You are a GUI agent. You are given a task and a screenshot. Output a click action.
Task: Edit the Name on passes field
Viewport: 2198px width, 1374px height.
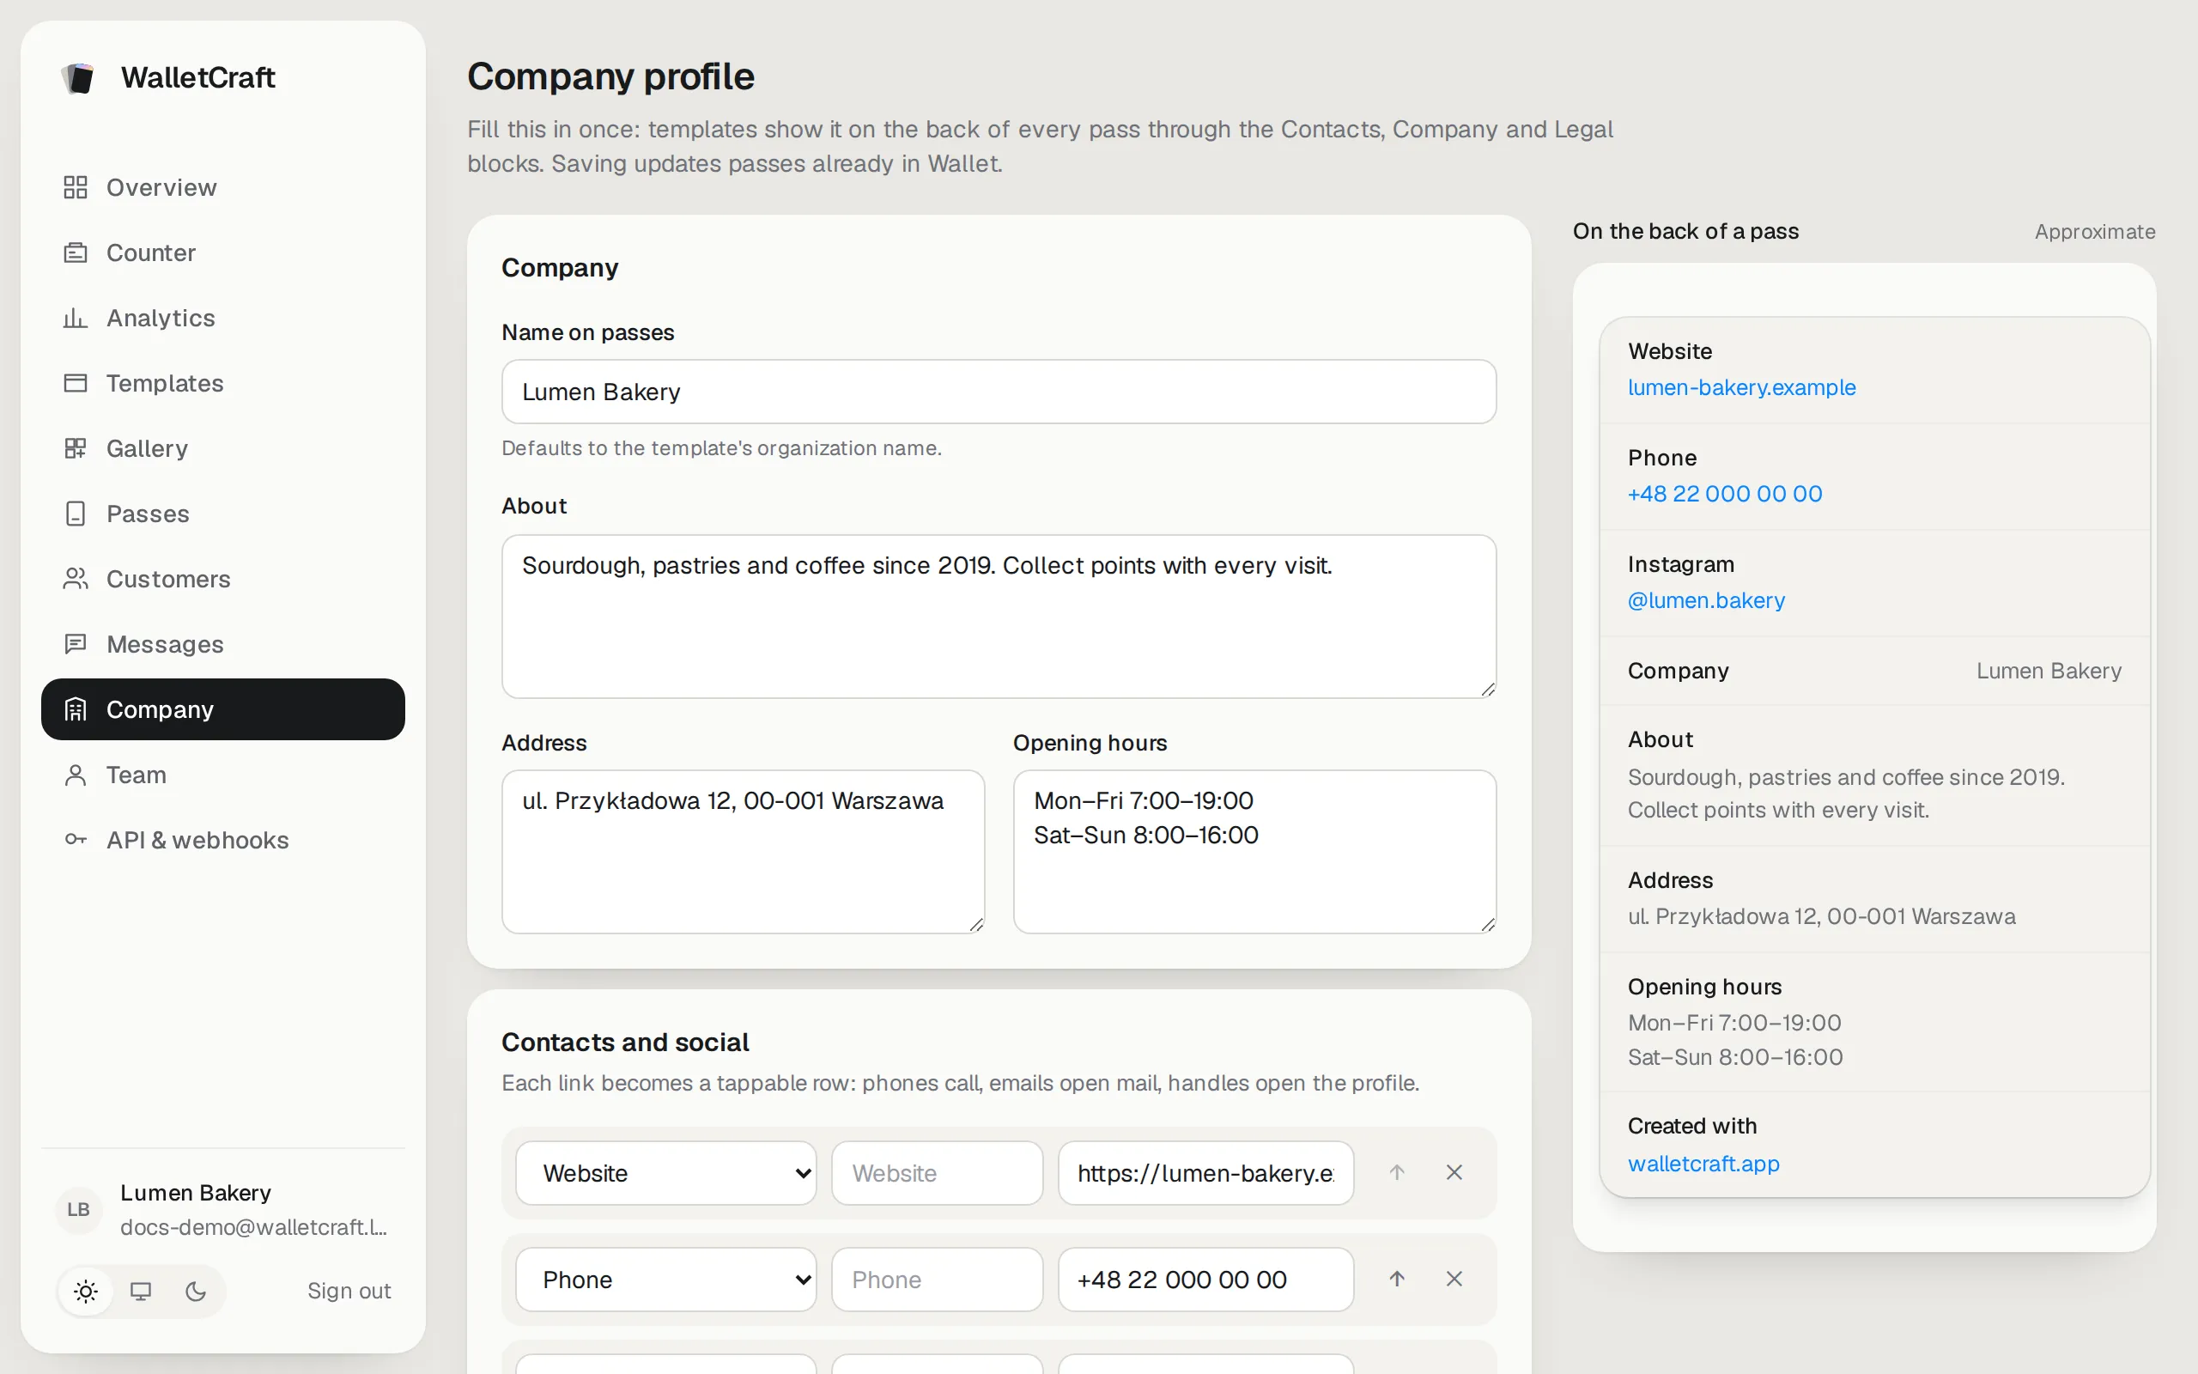(x=999, y=392)
